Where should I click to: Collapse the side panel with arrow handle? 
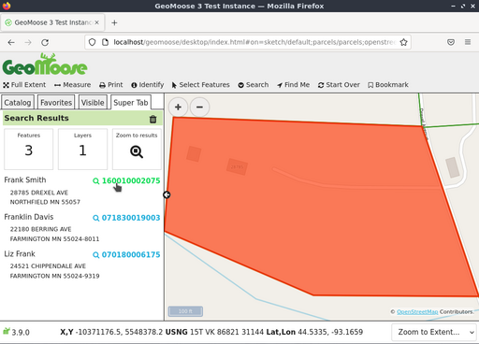(167, 194)
